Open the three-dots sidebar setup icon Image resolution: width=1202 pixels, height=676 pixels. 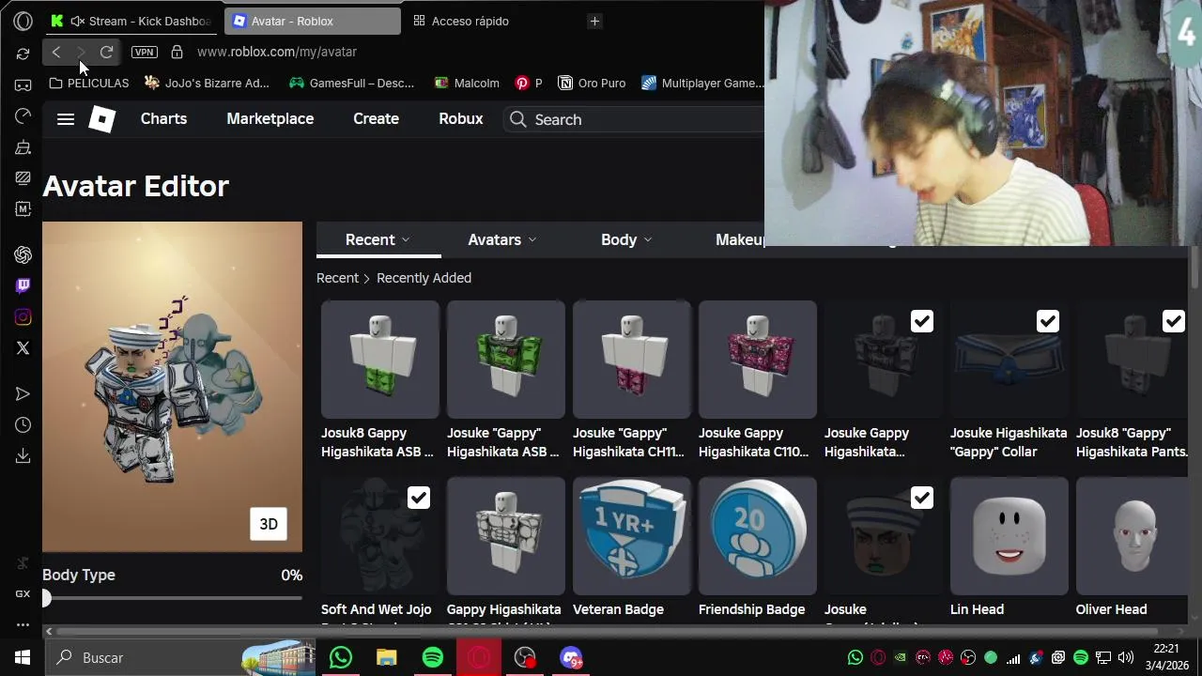tap(23, 624)
